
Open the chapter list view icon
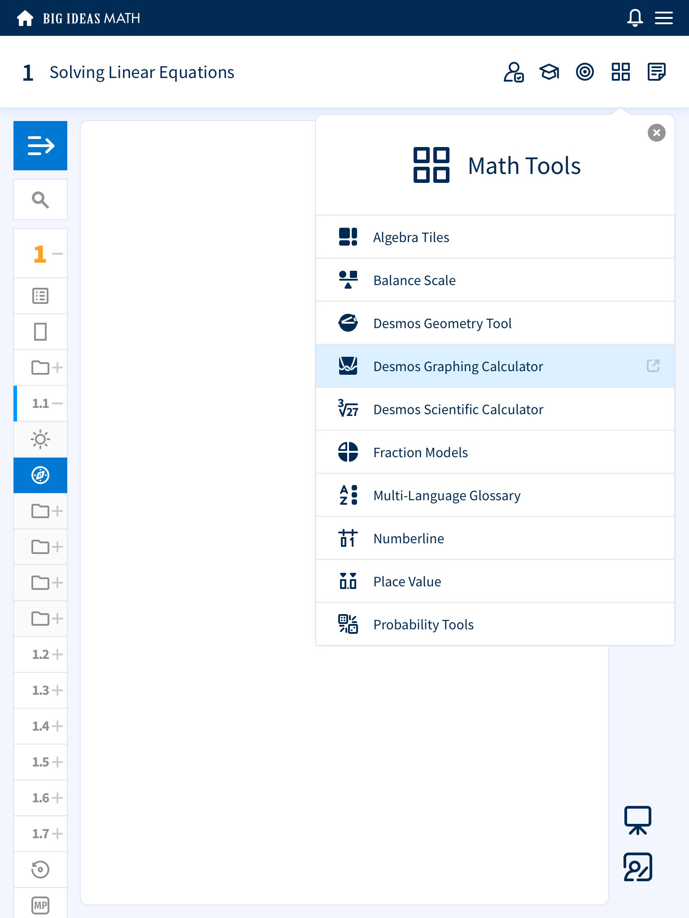click(x=40, y=296)
